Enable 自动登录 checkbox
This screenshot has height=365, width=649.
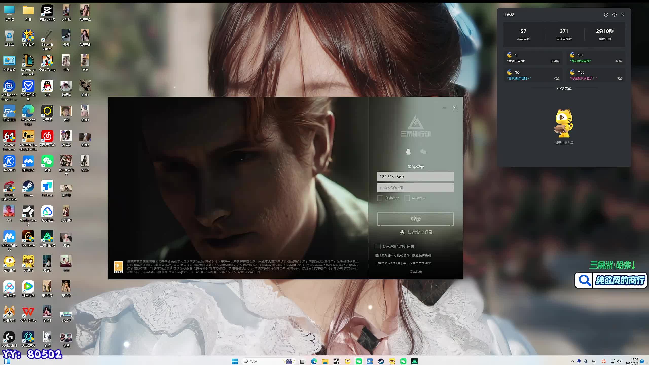point(407,198)
